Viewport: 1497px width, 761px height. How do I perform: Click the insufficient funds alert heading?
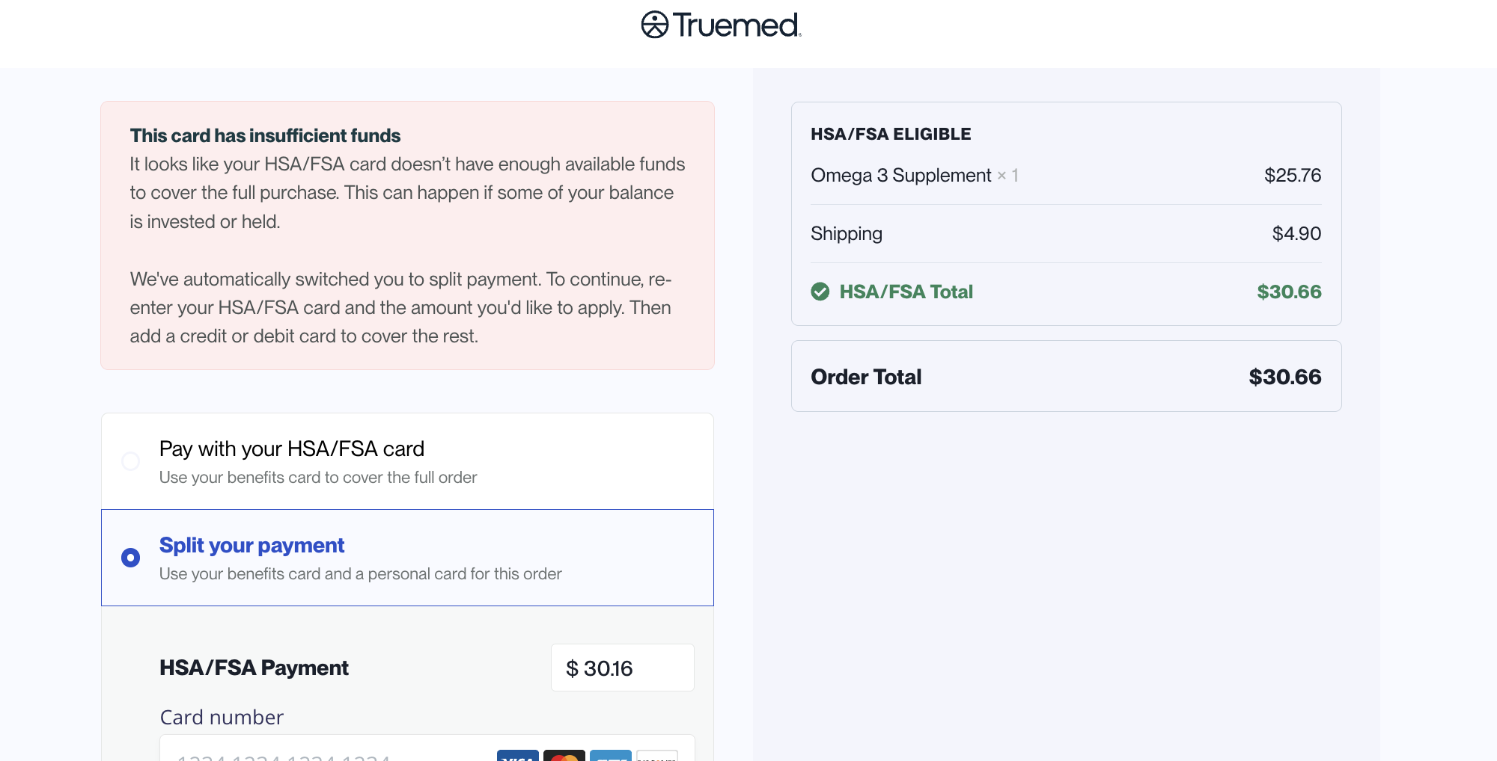tap(265, 135)
